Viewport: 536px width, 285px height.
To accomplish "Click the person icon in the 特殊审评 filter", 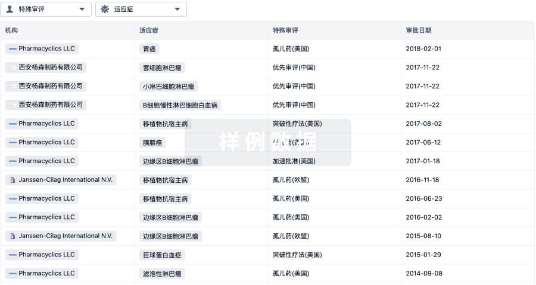I will point(10,9).
